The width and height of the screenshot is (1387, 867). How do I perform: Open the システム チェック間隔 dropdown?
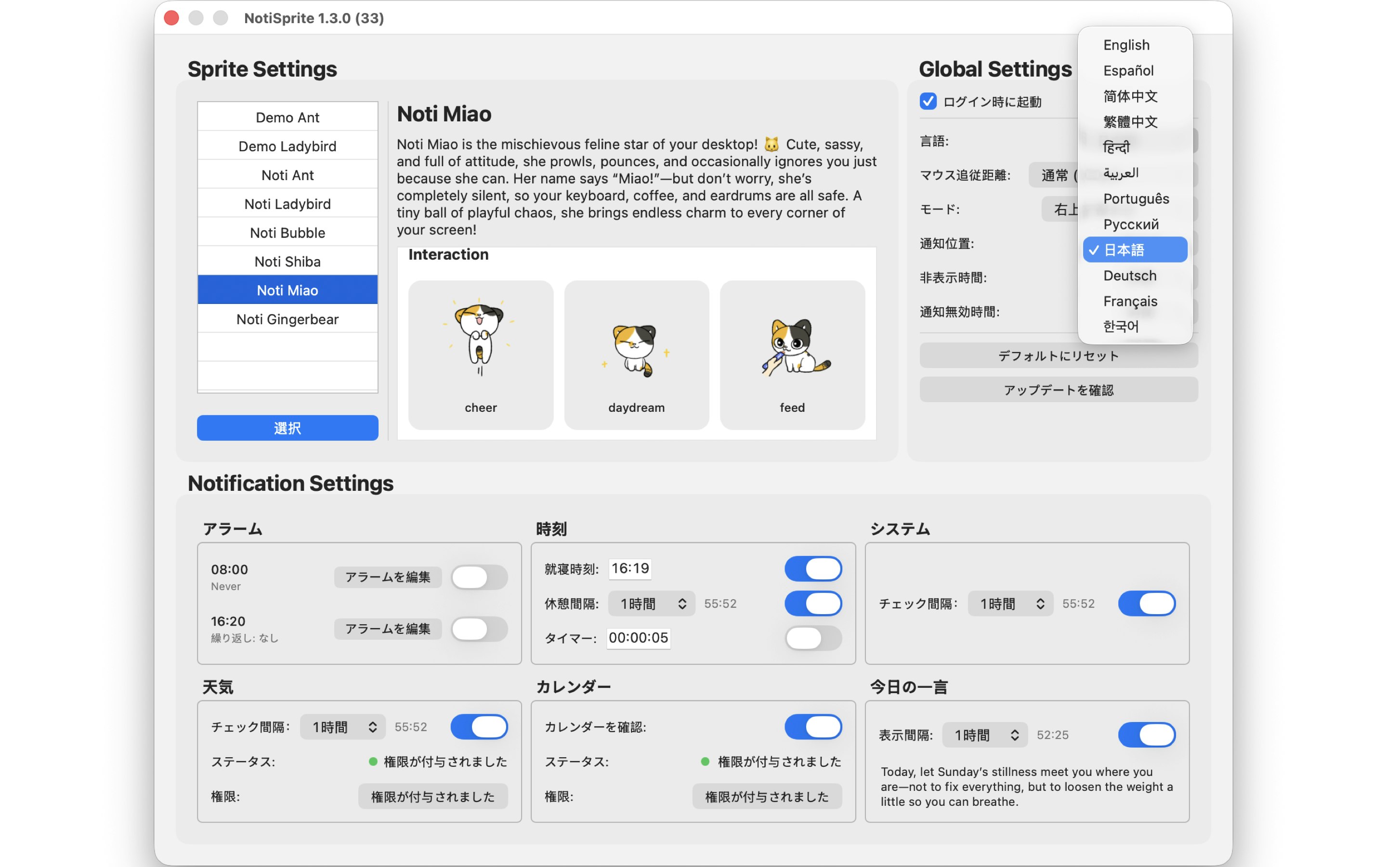tap(1010, 603)
